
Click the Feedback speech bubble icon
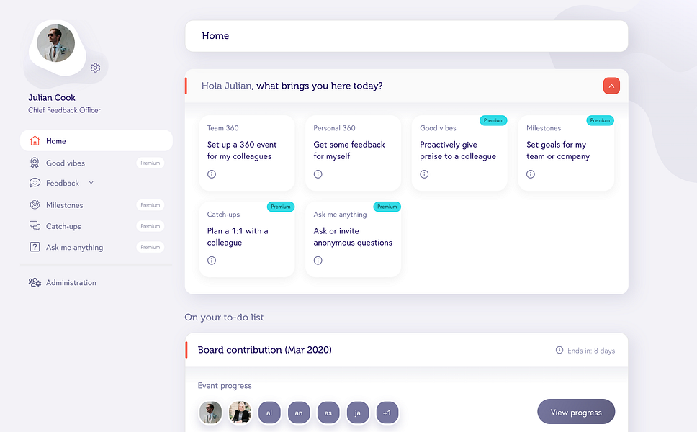[35, 183]
